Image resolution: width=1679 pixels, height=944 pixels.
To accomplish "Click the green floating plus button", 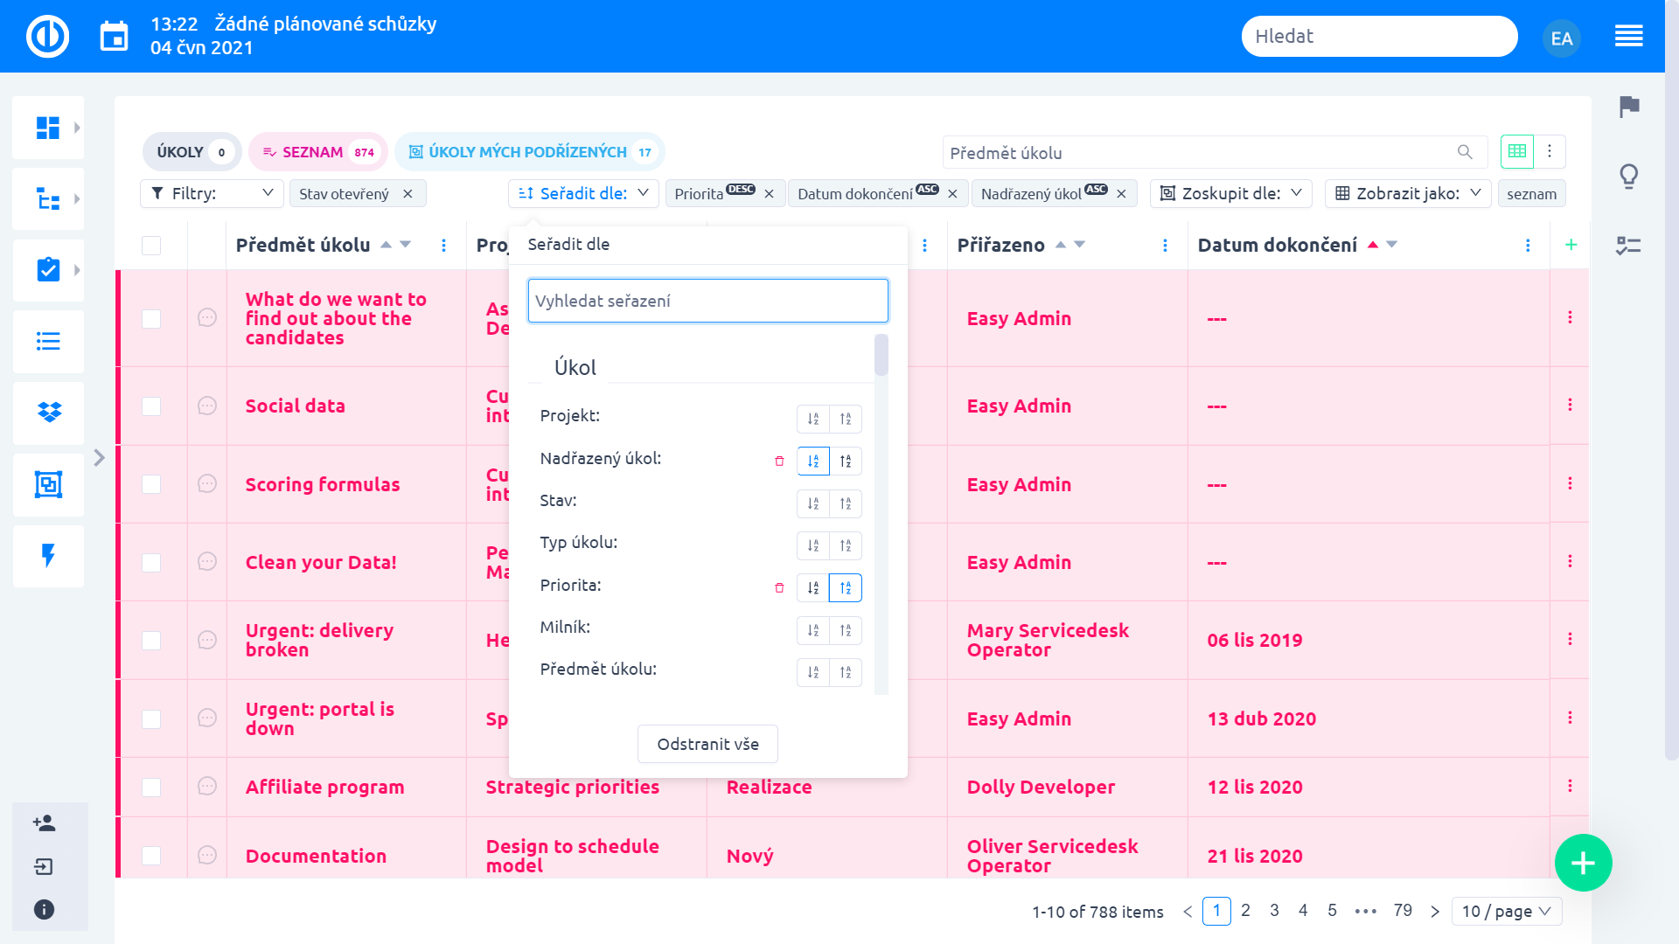I will (x=1583, y=864).
